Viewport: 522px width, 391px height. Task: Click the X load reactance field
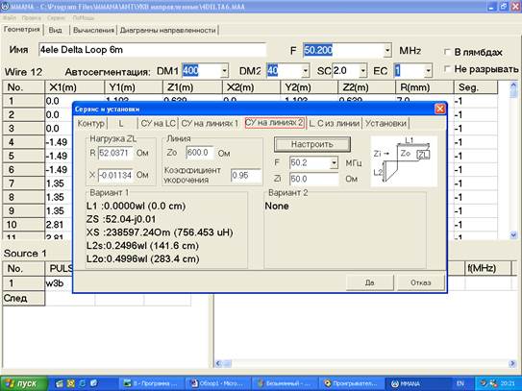click(115, 175)
